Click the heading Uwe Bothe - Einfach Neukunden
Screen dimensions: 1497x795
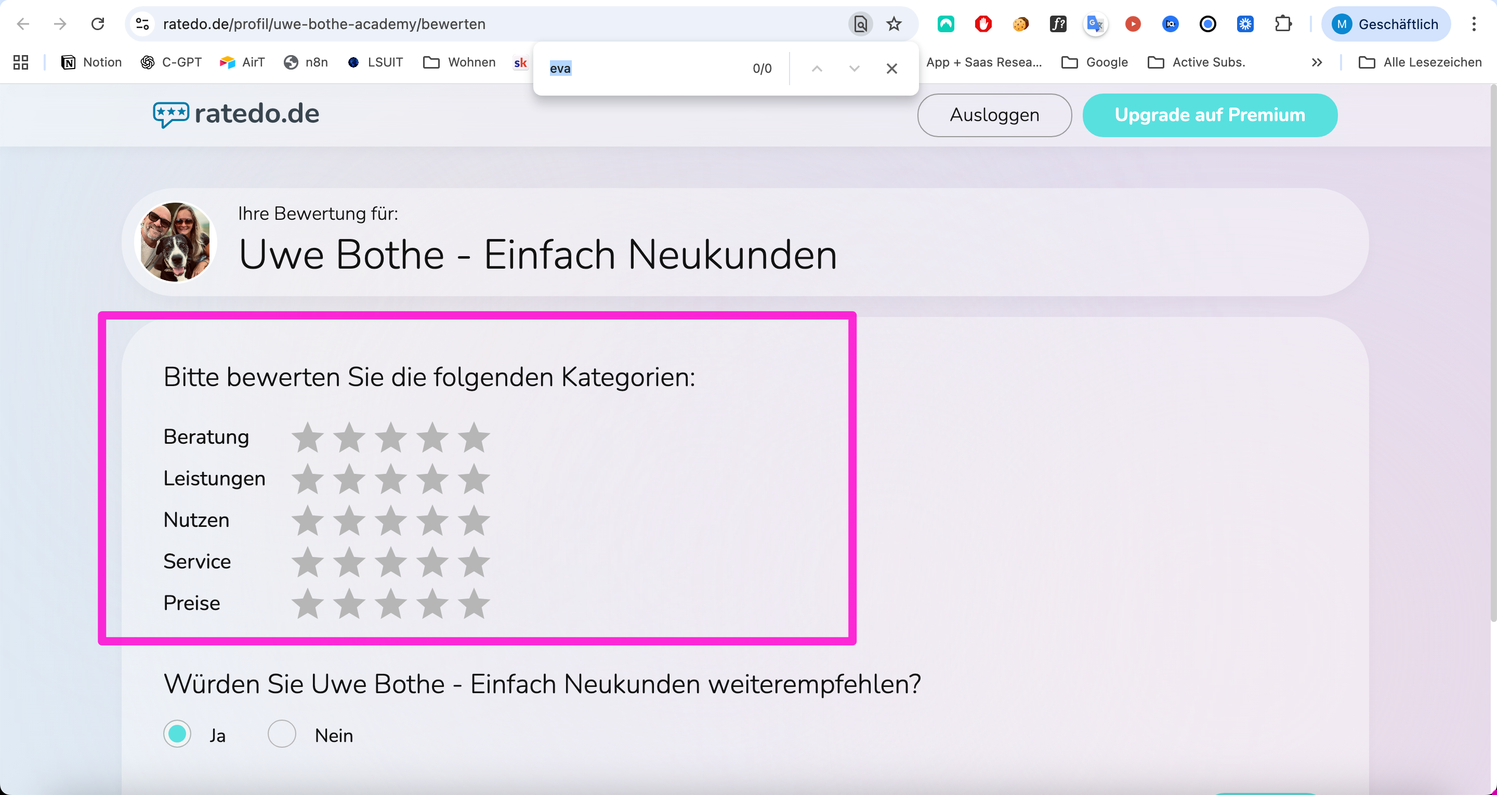537,255
